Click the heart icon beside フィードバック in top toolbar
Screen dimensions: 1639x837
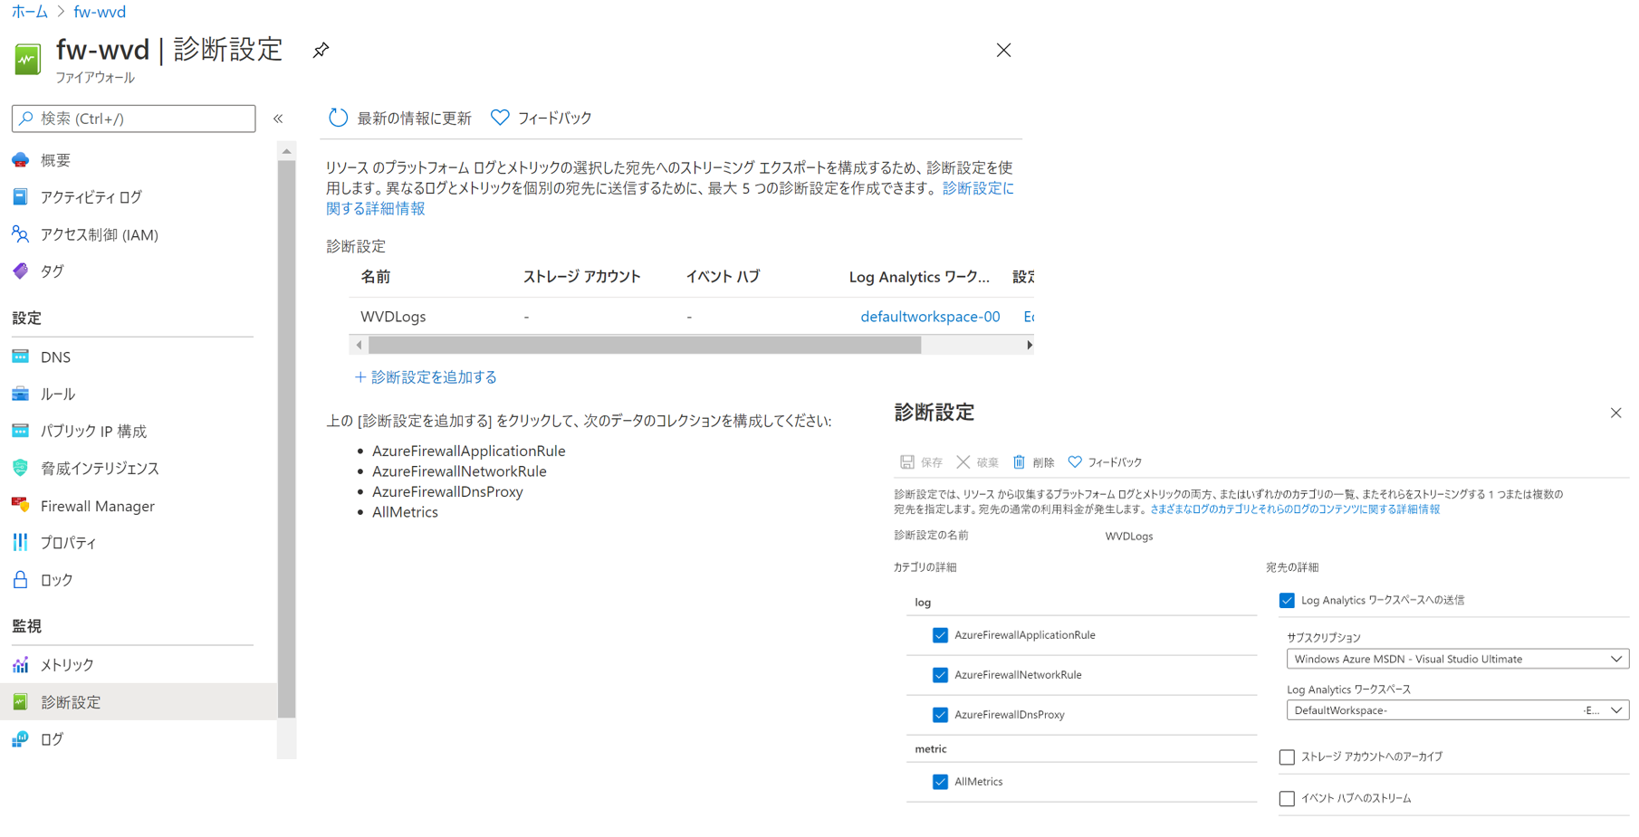point(500,118)
